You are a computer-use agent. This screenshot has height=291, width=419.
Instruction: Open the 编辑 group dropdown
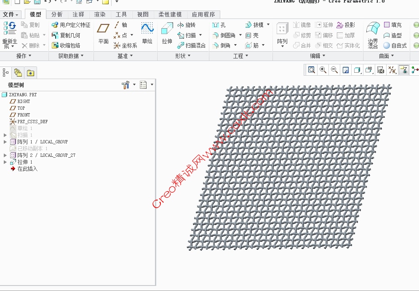pyautogui.click(x=318, y=56)
